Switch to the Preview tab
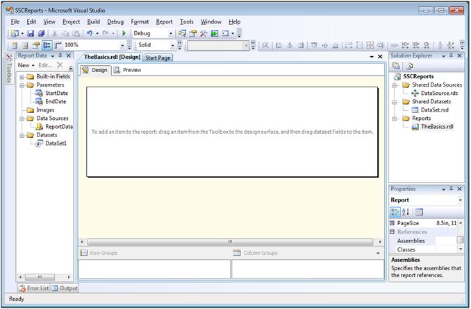The image size is (471, 309). click(127, 70)
